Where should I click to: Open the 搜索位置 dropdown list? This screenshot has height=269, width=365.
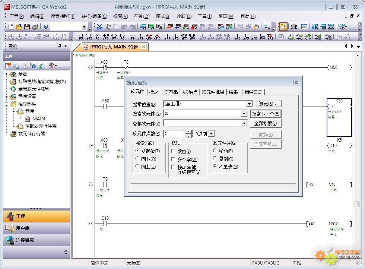coord(249,104)
